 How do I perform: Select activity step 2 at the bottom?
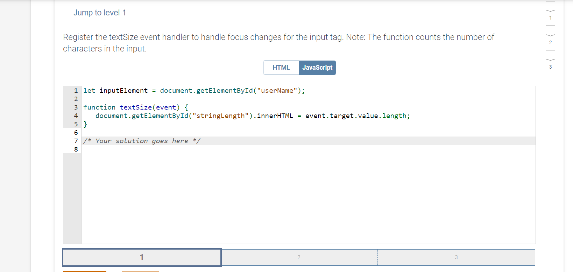pyautogui.click(x=299, y=257)
